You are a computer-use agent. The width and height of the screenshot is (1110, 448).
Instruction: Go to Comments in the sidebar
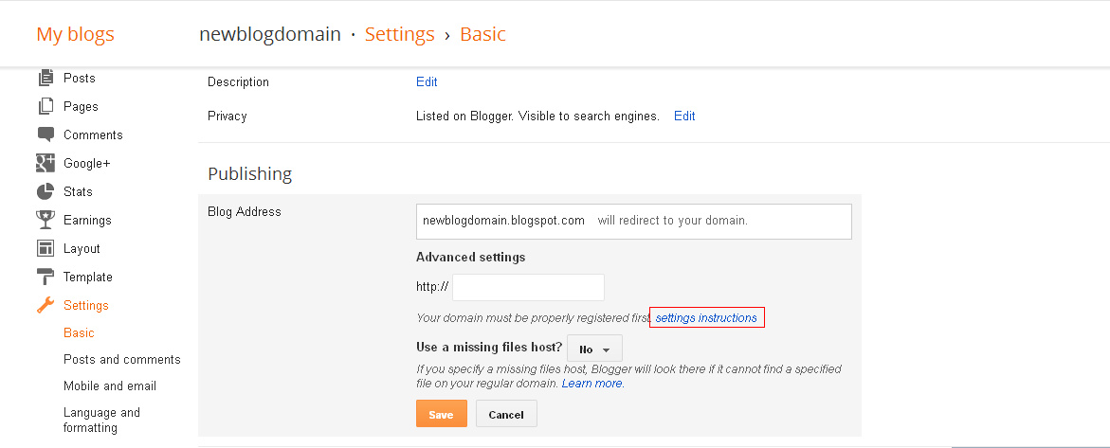tap(93, 134)
